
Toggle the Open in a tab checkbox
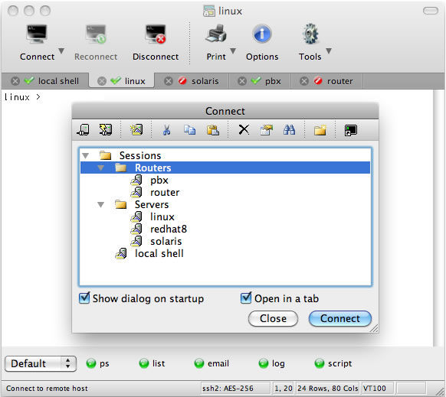pyautogui.click(x=246, y=298)
